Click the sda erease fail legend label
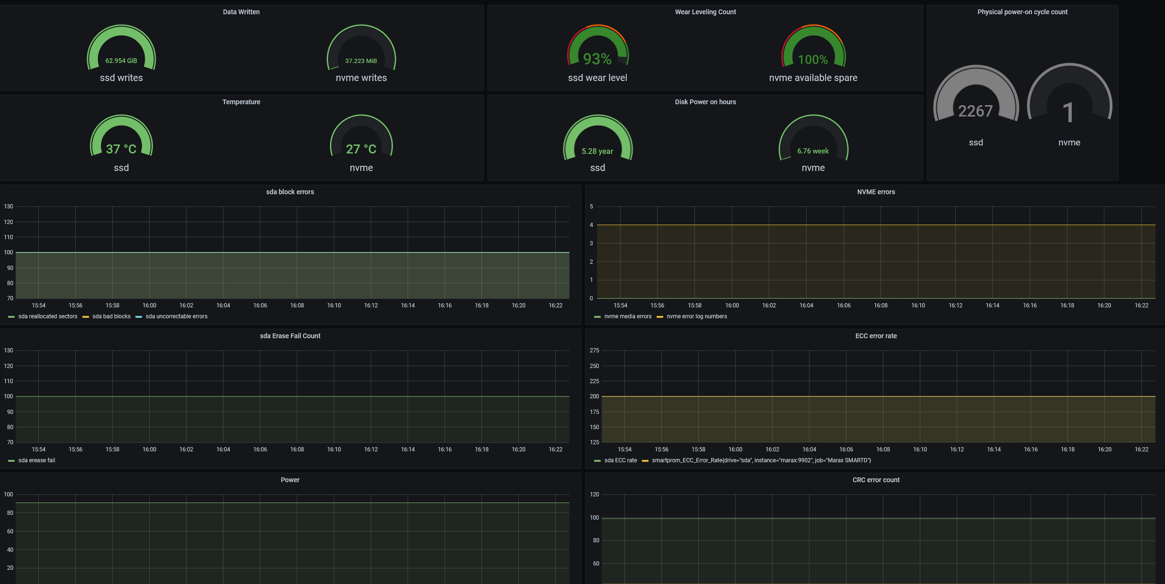The image size is (1165, 584). (x=36, y=460)
